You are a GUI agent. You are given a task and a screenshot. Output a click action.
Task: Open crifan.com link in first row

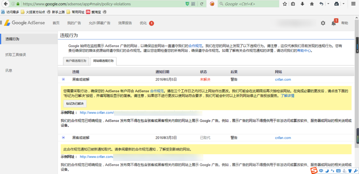tap(283, 79)
